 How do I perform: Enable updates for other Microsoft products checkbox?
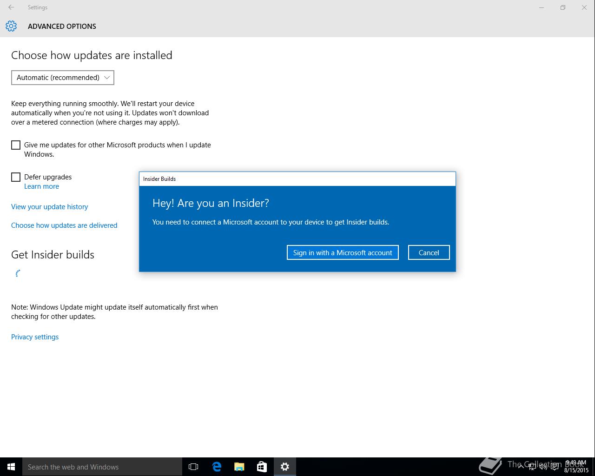pos(16,145)
